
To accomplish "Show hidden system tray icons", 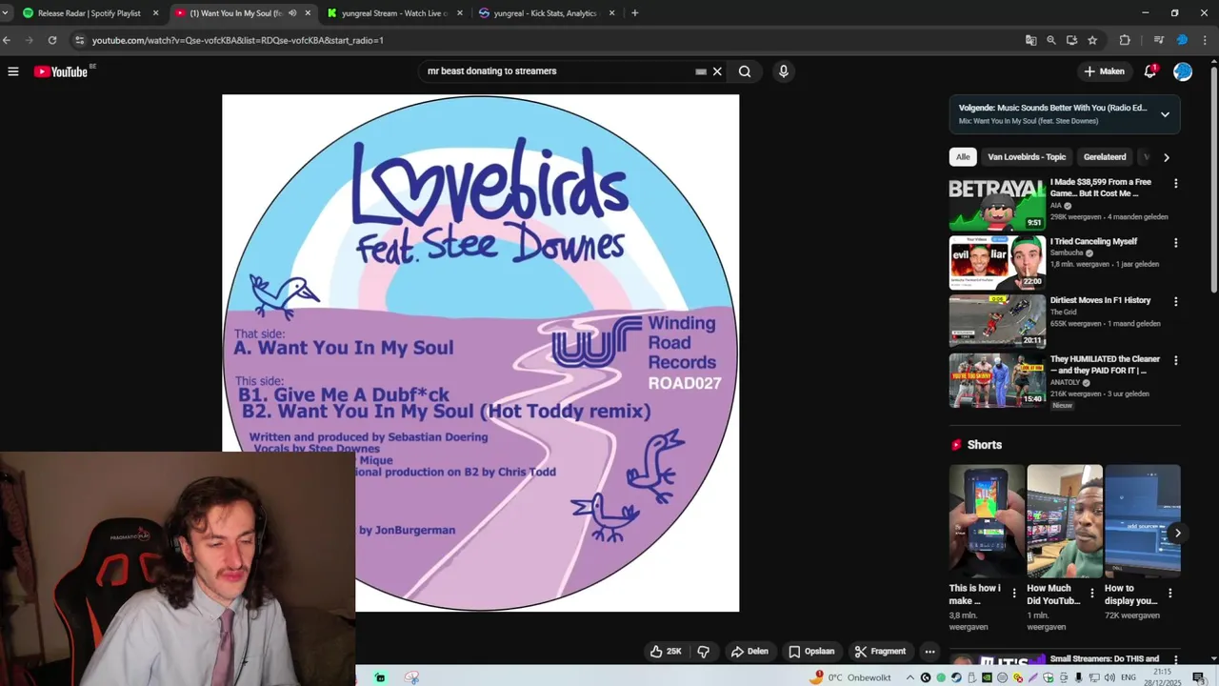I will [x=910, y=677].
